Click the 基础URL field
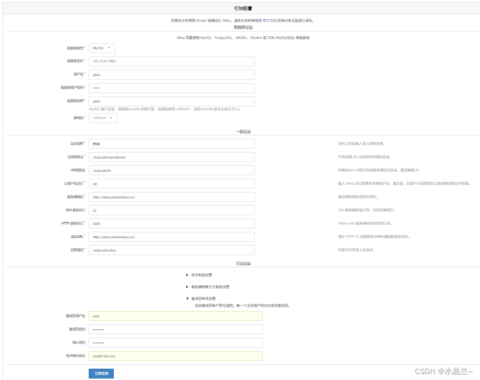This screenshot has height=380, width=480. pos(171,237)
